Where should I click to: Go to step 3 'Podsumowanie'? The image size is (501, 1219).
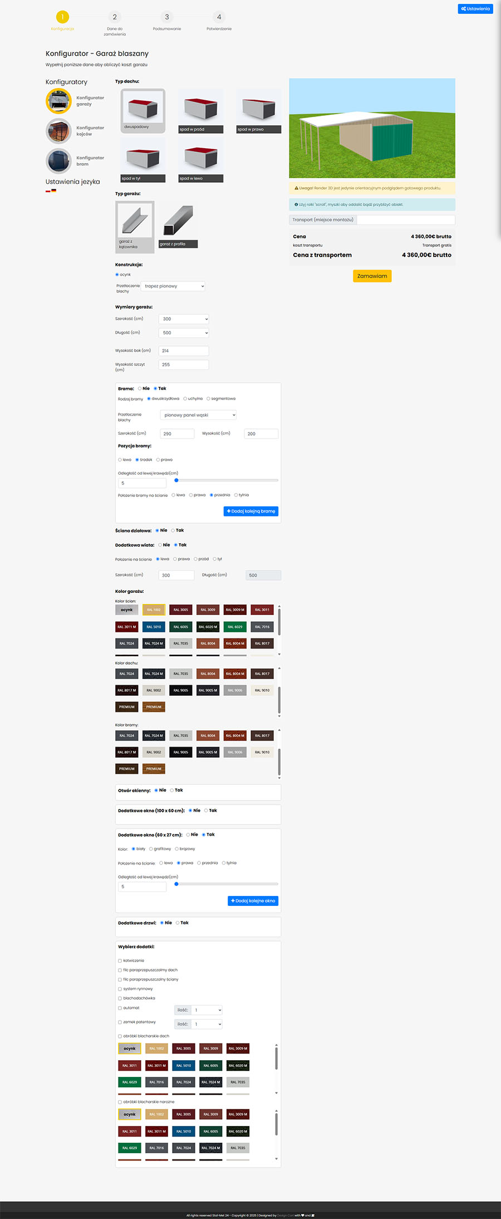tap(167, 17)
